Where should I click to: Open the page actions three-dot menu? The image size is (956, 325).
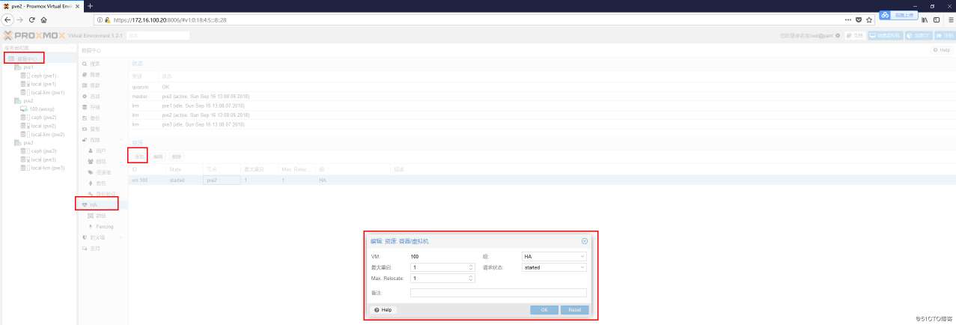[x=847, y=19]
